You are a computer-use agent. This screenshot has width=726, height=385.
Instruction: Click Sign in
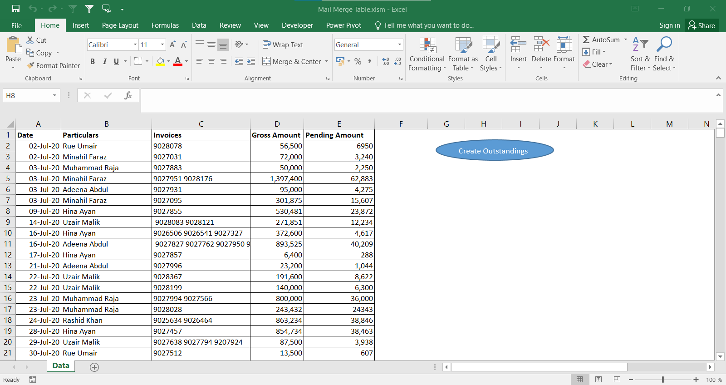tap(670, 25)
